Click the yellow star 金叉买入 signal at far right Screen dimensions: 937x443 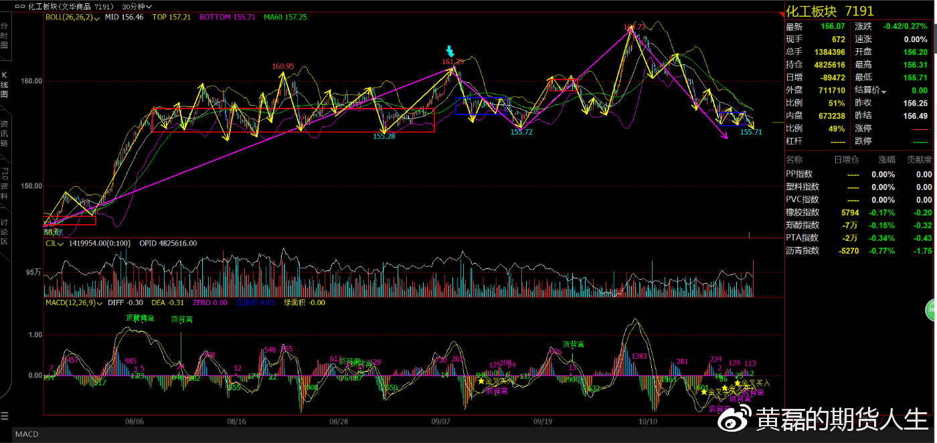click(x=738, y=383)
